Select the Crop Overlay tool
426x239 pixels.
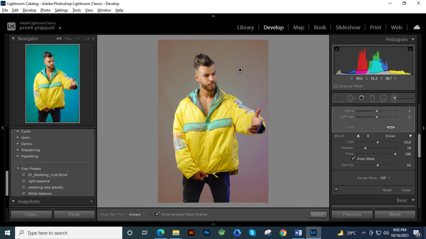tap(338, 98)
